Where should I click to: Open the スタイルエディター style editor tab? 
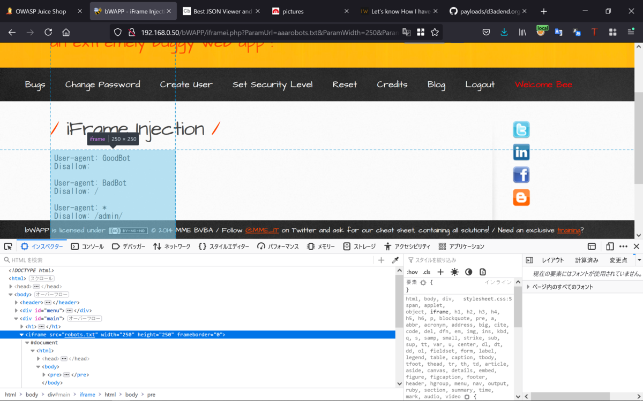coord(223,246)
